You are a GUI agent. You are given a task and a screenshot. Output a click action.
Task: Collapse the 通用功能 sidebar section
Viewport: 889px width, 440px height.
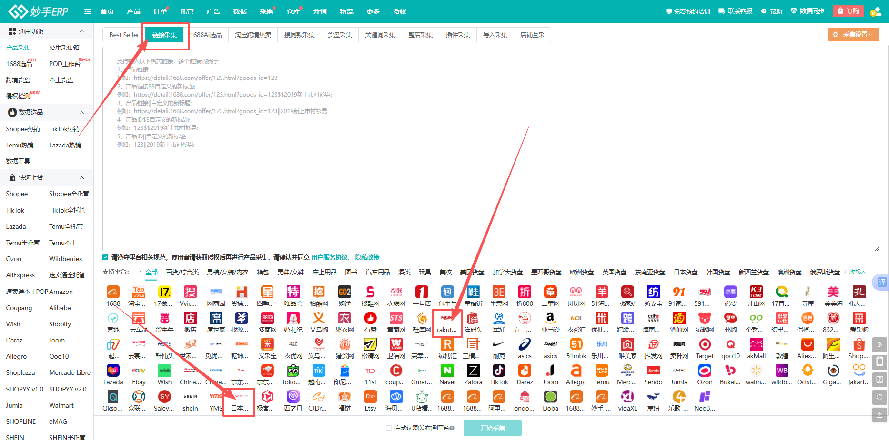point(82,31)
